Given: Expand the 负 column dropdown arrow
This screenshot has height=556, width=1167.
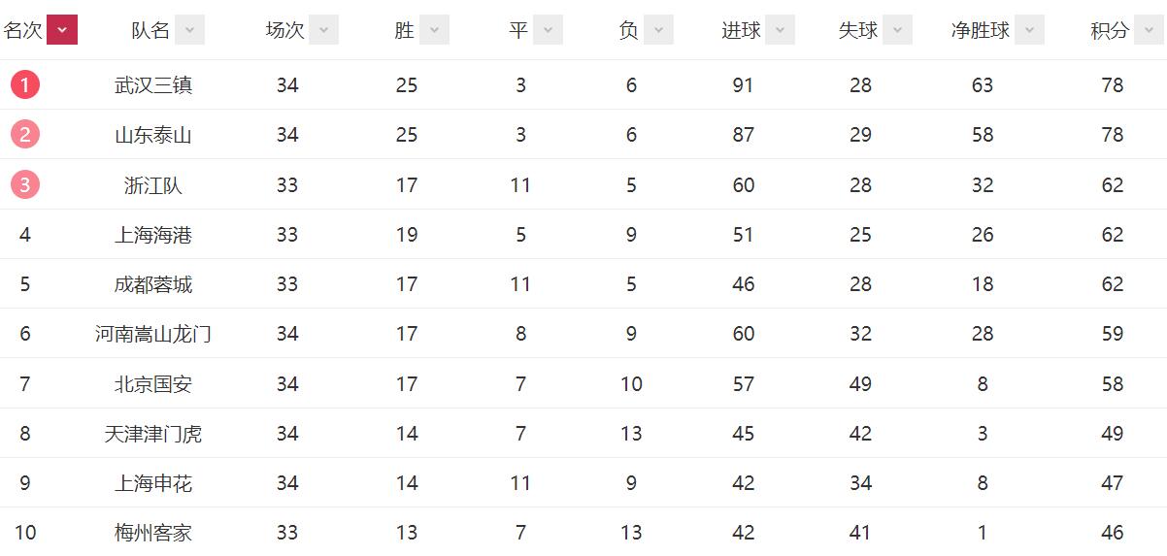Looking at the screenshot, I should coord(658,30).
